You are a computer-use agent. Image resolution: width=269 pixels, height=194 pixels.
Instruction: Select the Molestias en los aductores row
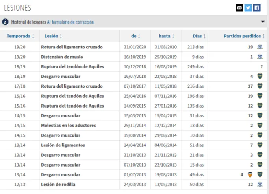coord(68,125)
